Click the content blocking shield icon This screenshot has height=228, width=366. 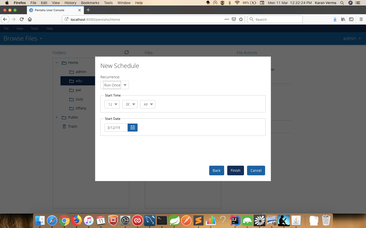point(234,19)
